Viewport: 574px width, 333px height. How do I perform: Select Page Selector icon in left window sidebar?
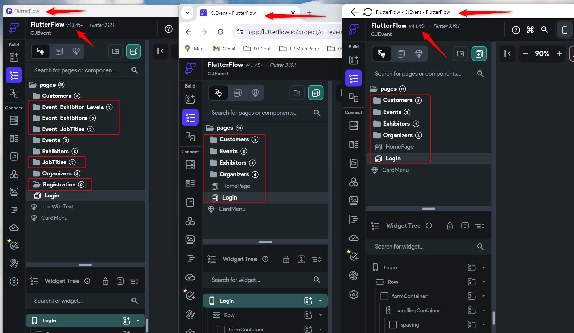point(14,75)
